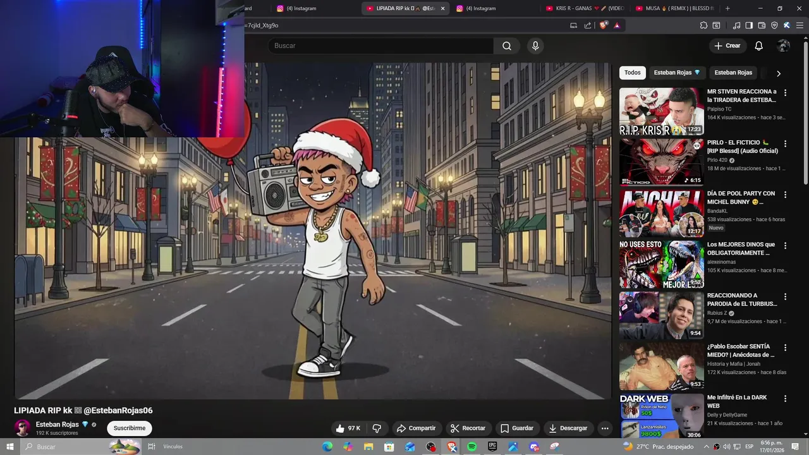
Task: Focus the YouTube Buscar search field
Action: pyautogui.click(x=381, y=45)
